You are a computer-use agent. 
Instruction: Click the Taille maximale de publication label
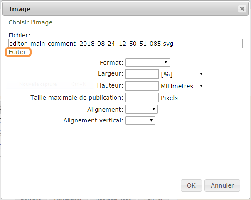[77, 98]
